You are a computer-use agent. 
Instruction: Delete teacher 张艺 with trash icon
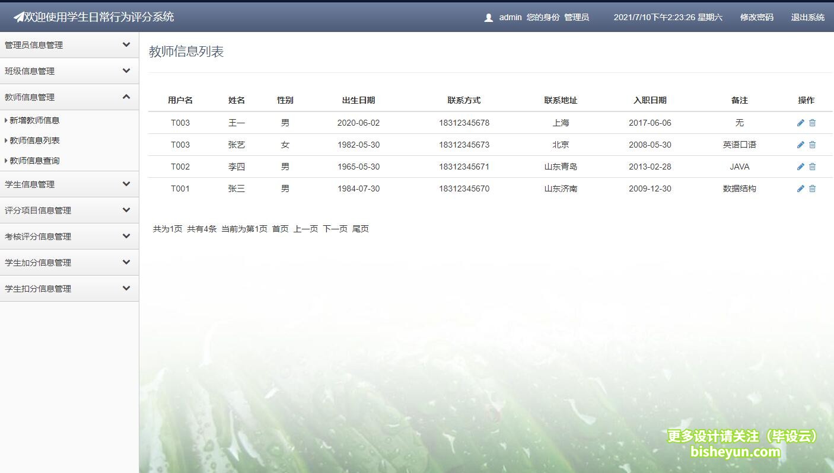(812, 145)
